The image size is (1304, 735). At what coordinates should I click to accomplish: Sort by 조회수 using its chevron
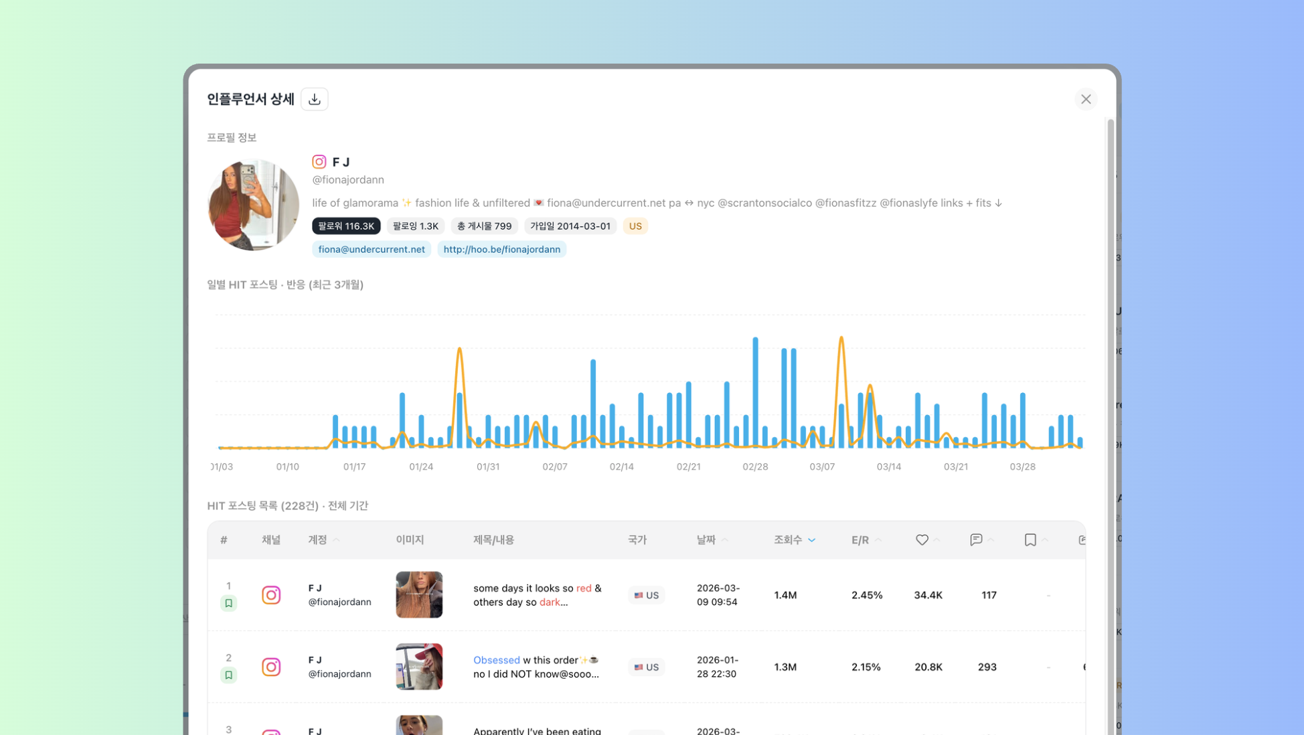click(x=811, y=540)
